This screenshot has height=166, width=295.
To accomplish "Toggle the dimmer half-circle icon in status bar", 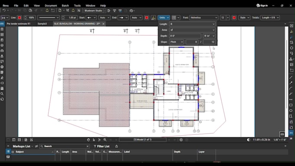I will (x=249, y=140).
